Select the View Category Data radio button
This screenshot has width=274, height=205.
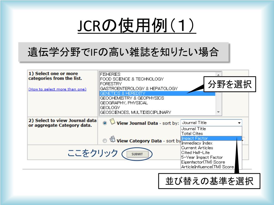coord(105,141)
